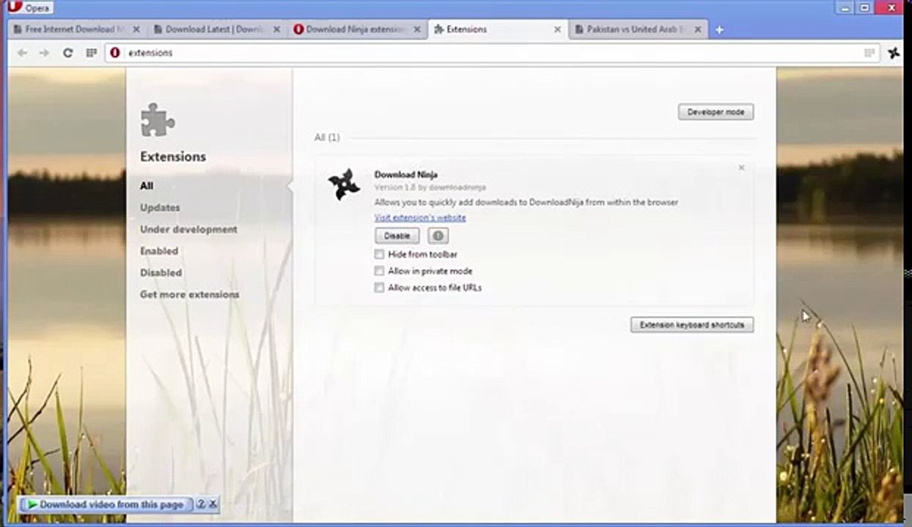Click help question mark on download bar

(200, 504)
